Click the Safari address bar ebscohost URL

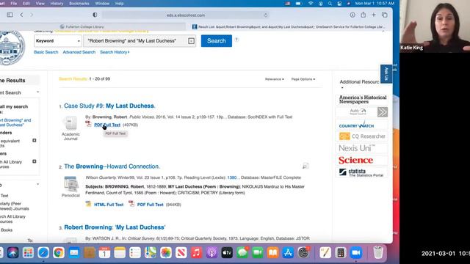[x=186, y=15]
